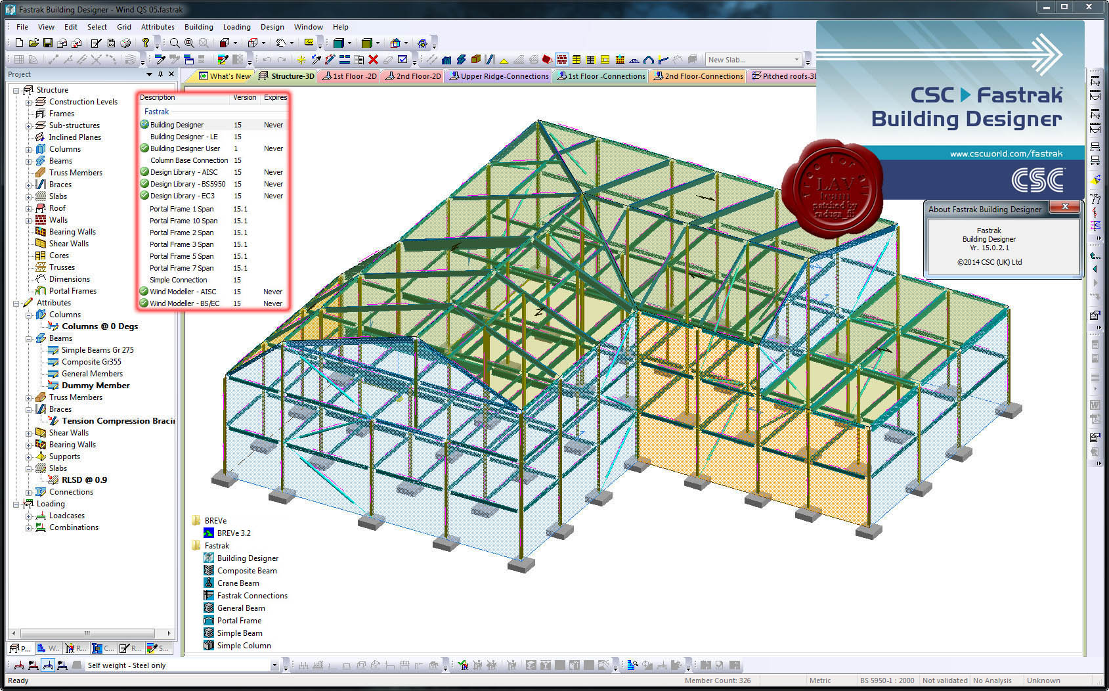Select the RLSD @ 0.9 slab item

tap(84, 480)
